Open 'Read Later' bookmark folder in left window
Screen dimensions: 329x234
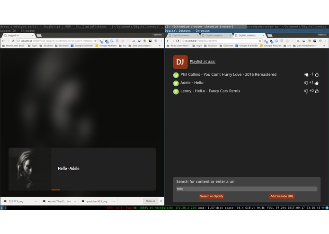click(14, 45)
